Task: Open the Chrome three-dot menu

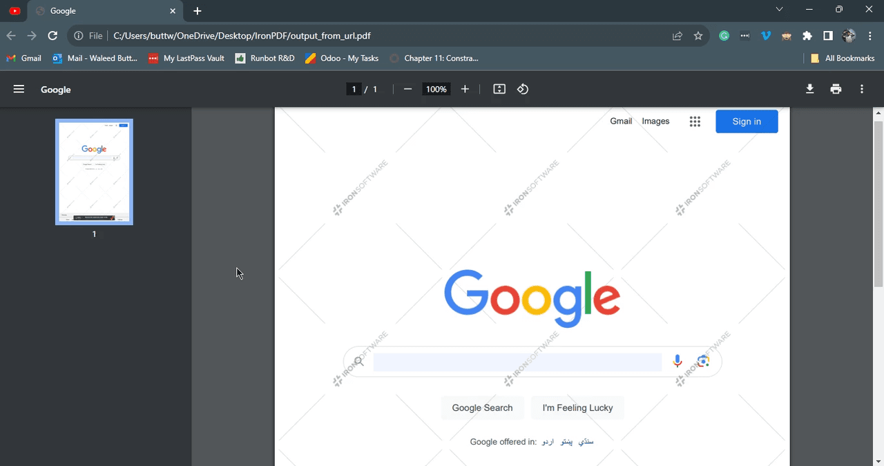Action: 869,36
